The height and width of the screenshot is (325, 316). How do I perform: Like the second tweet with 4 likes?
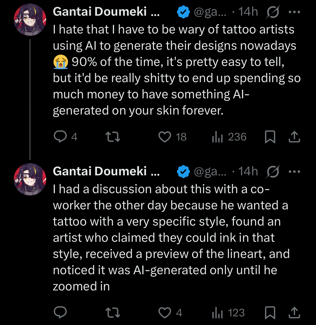(x=165, y=313)
